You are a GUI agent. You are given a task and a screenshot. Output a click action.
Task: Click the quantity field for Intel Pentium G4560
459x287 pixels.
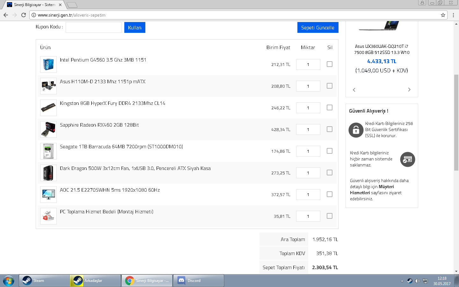(x=308, y=64)
